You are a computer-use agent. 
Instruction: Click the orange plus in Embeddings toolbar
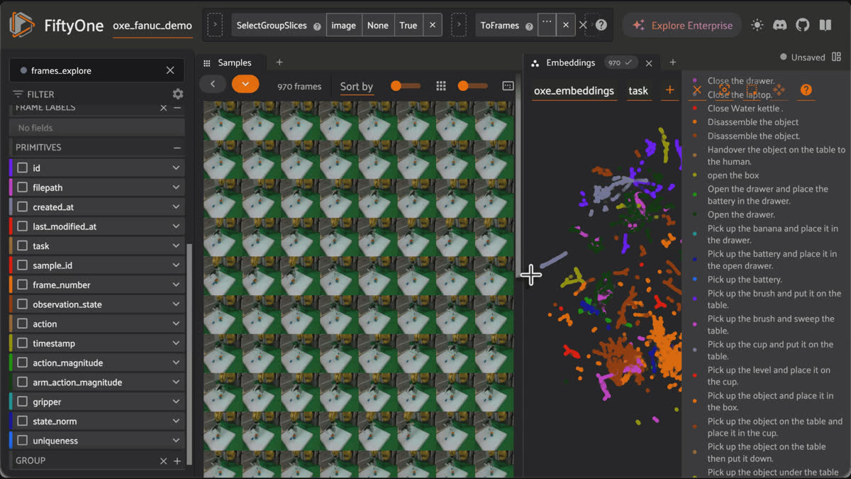tap(669, 90)
